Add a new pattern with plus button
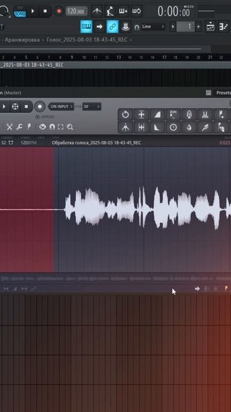Image resolution: width=231 pixels, height=412 pixels. coord(198,27)
